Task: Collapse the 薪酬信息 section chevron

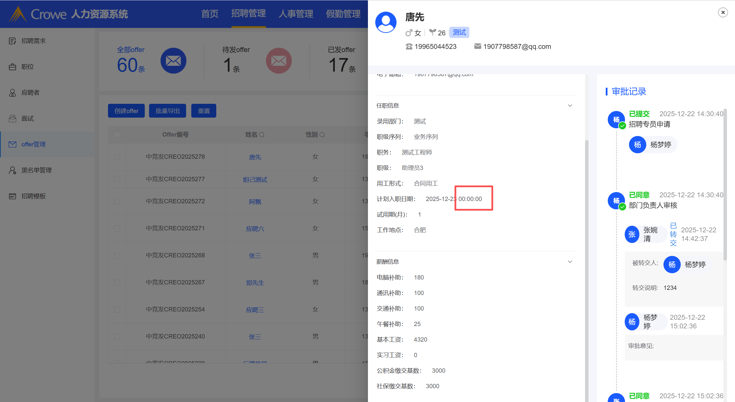Action: [570, 262]
